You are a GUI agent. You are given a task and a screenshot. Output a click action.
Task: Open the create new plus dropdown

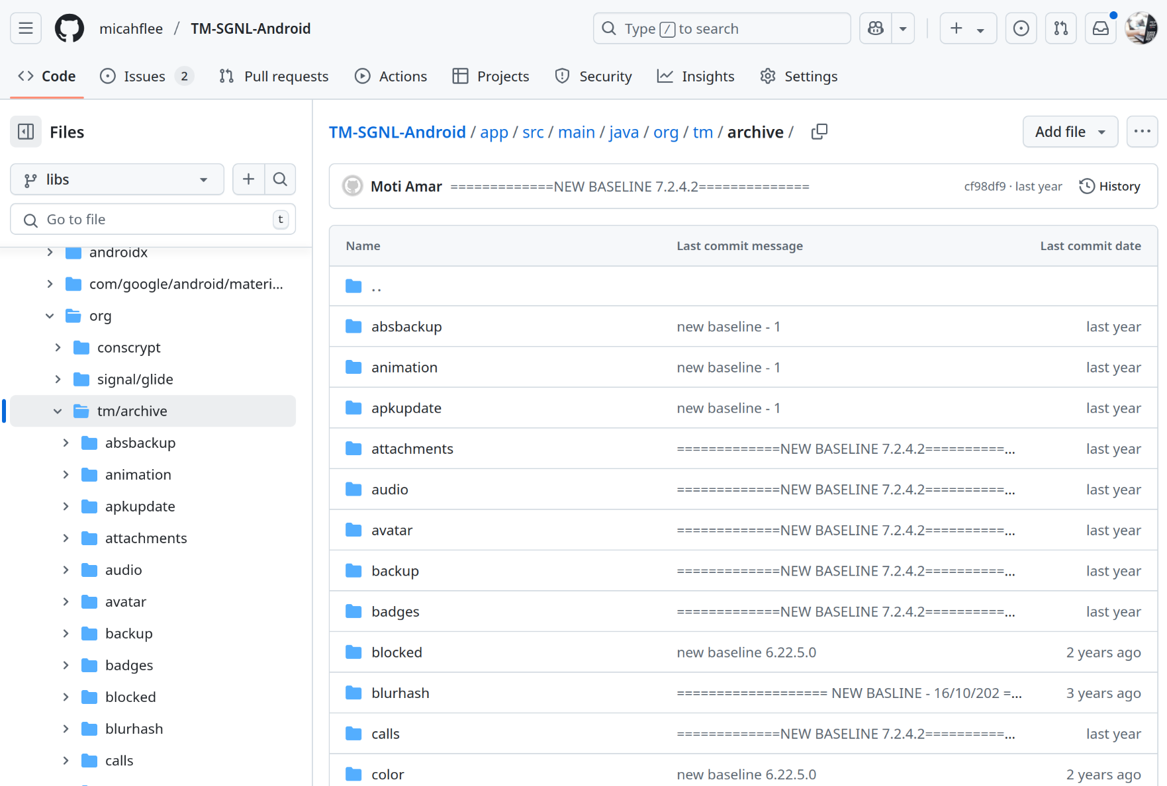[968, 28]
